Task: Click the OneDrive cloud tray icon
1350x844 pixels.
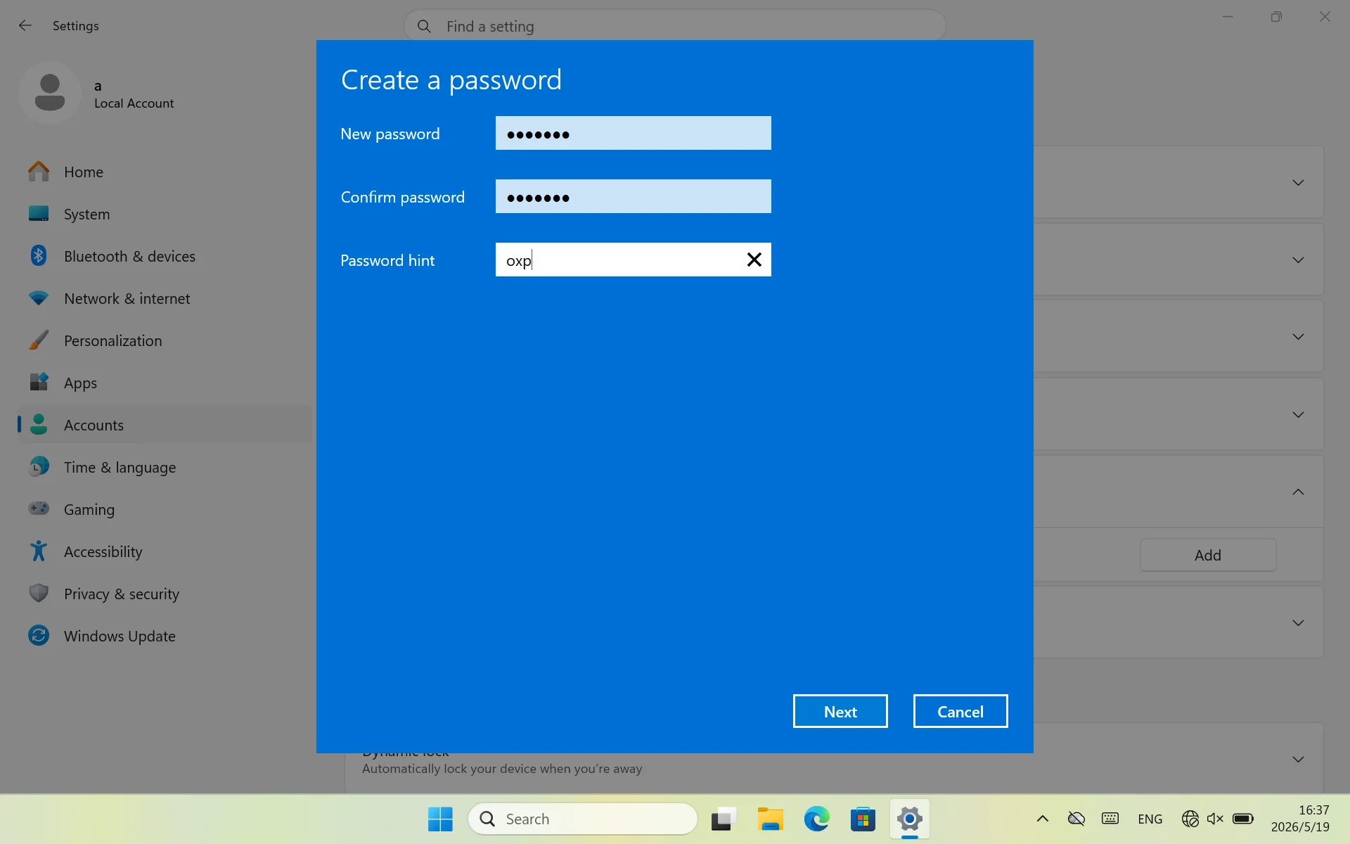Action: (x=1076, y=819)
